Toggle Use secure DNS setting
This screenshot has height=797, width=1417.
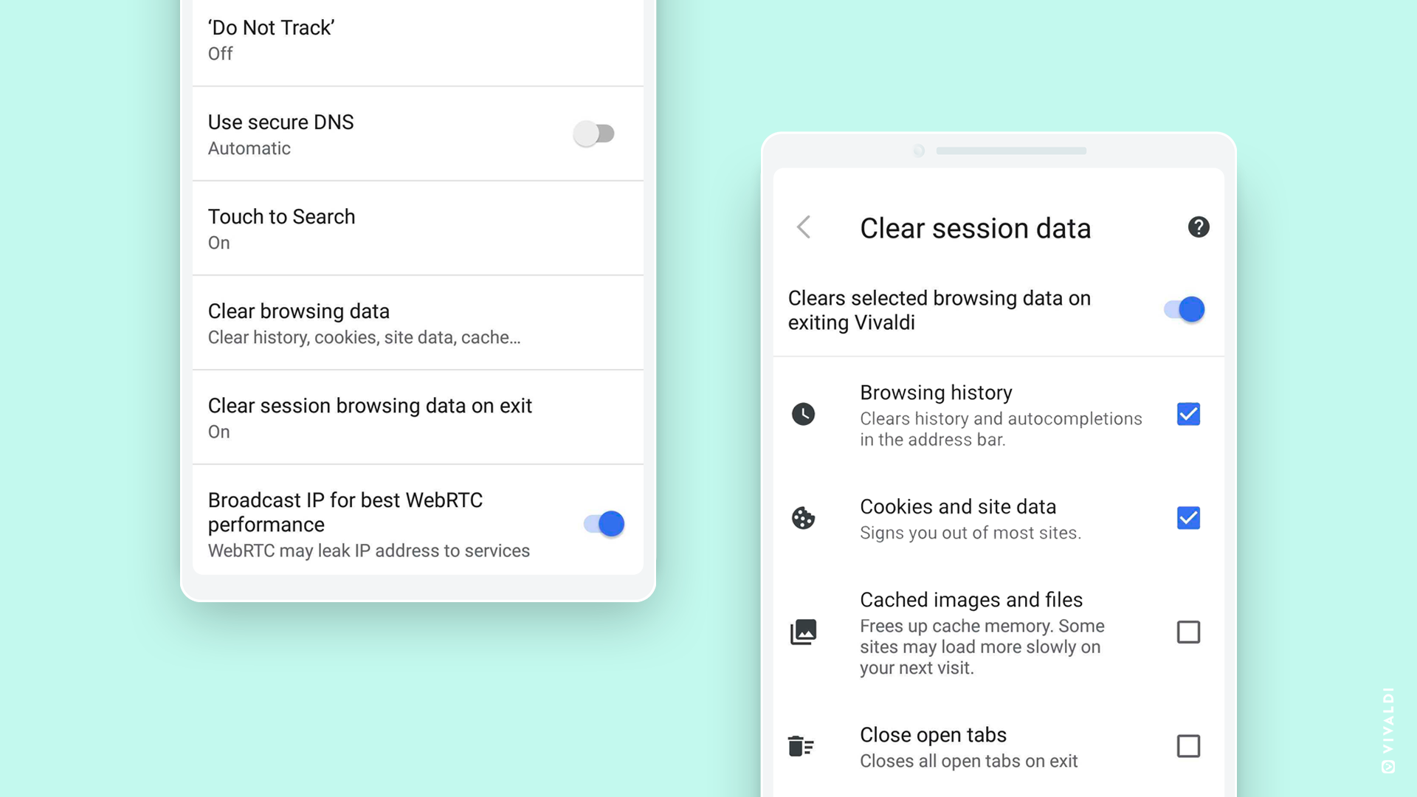point(596,132)
